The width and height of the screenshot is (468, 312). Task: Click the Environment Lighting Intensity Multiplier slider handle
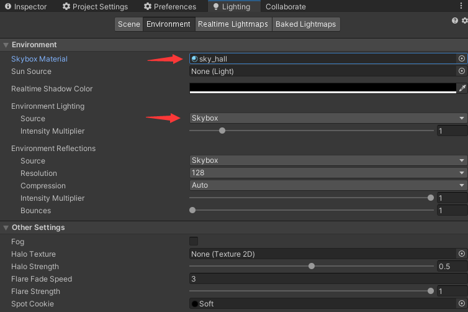(x=222, y=131)
